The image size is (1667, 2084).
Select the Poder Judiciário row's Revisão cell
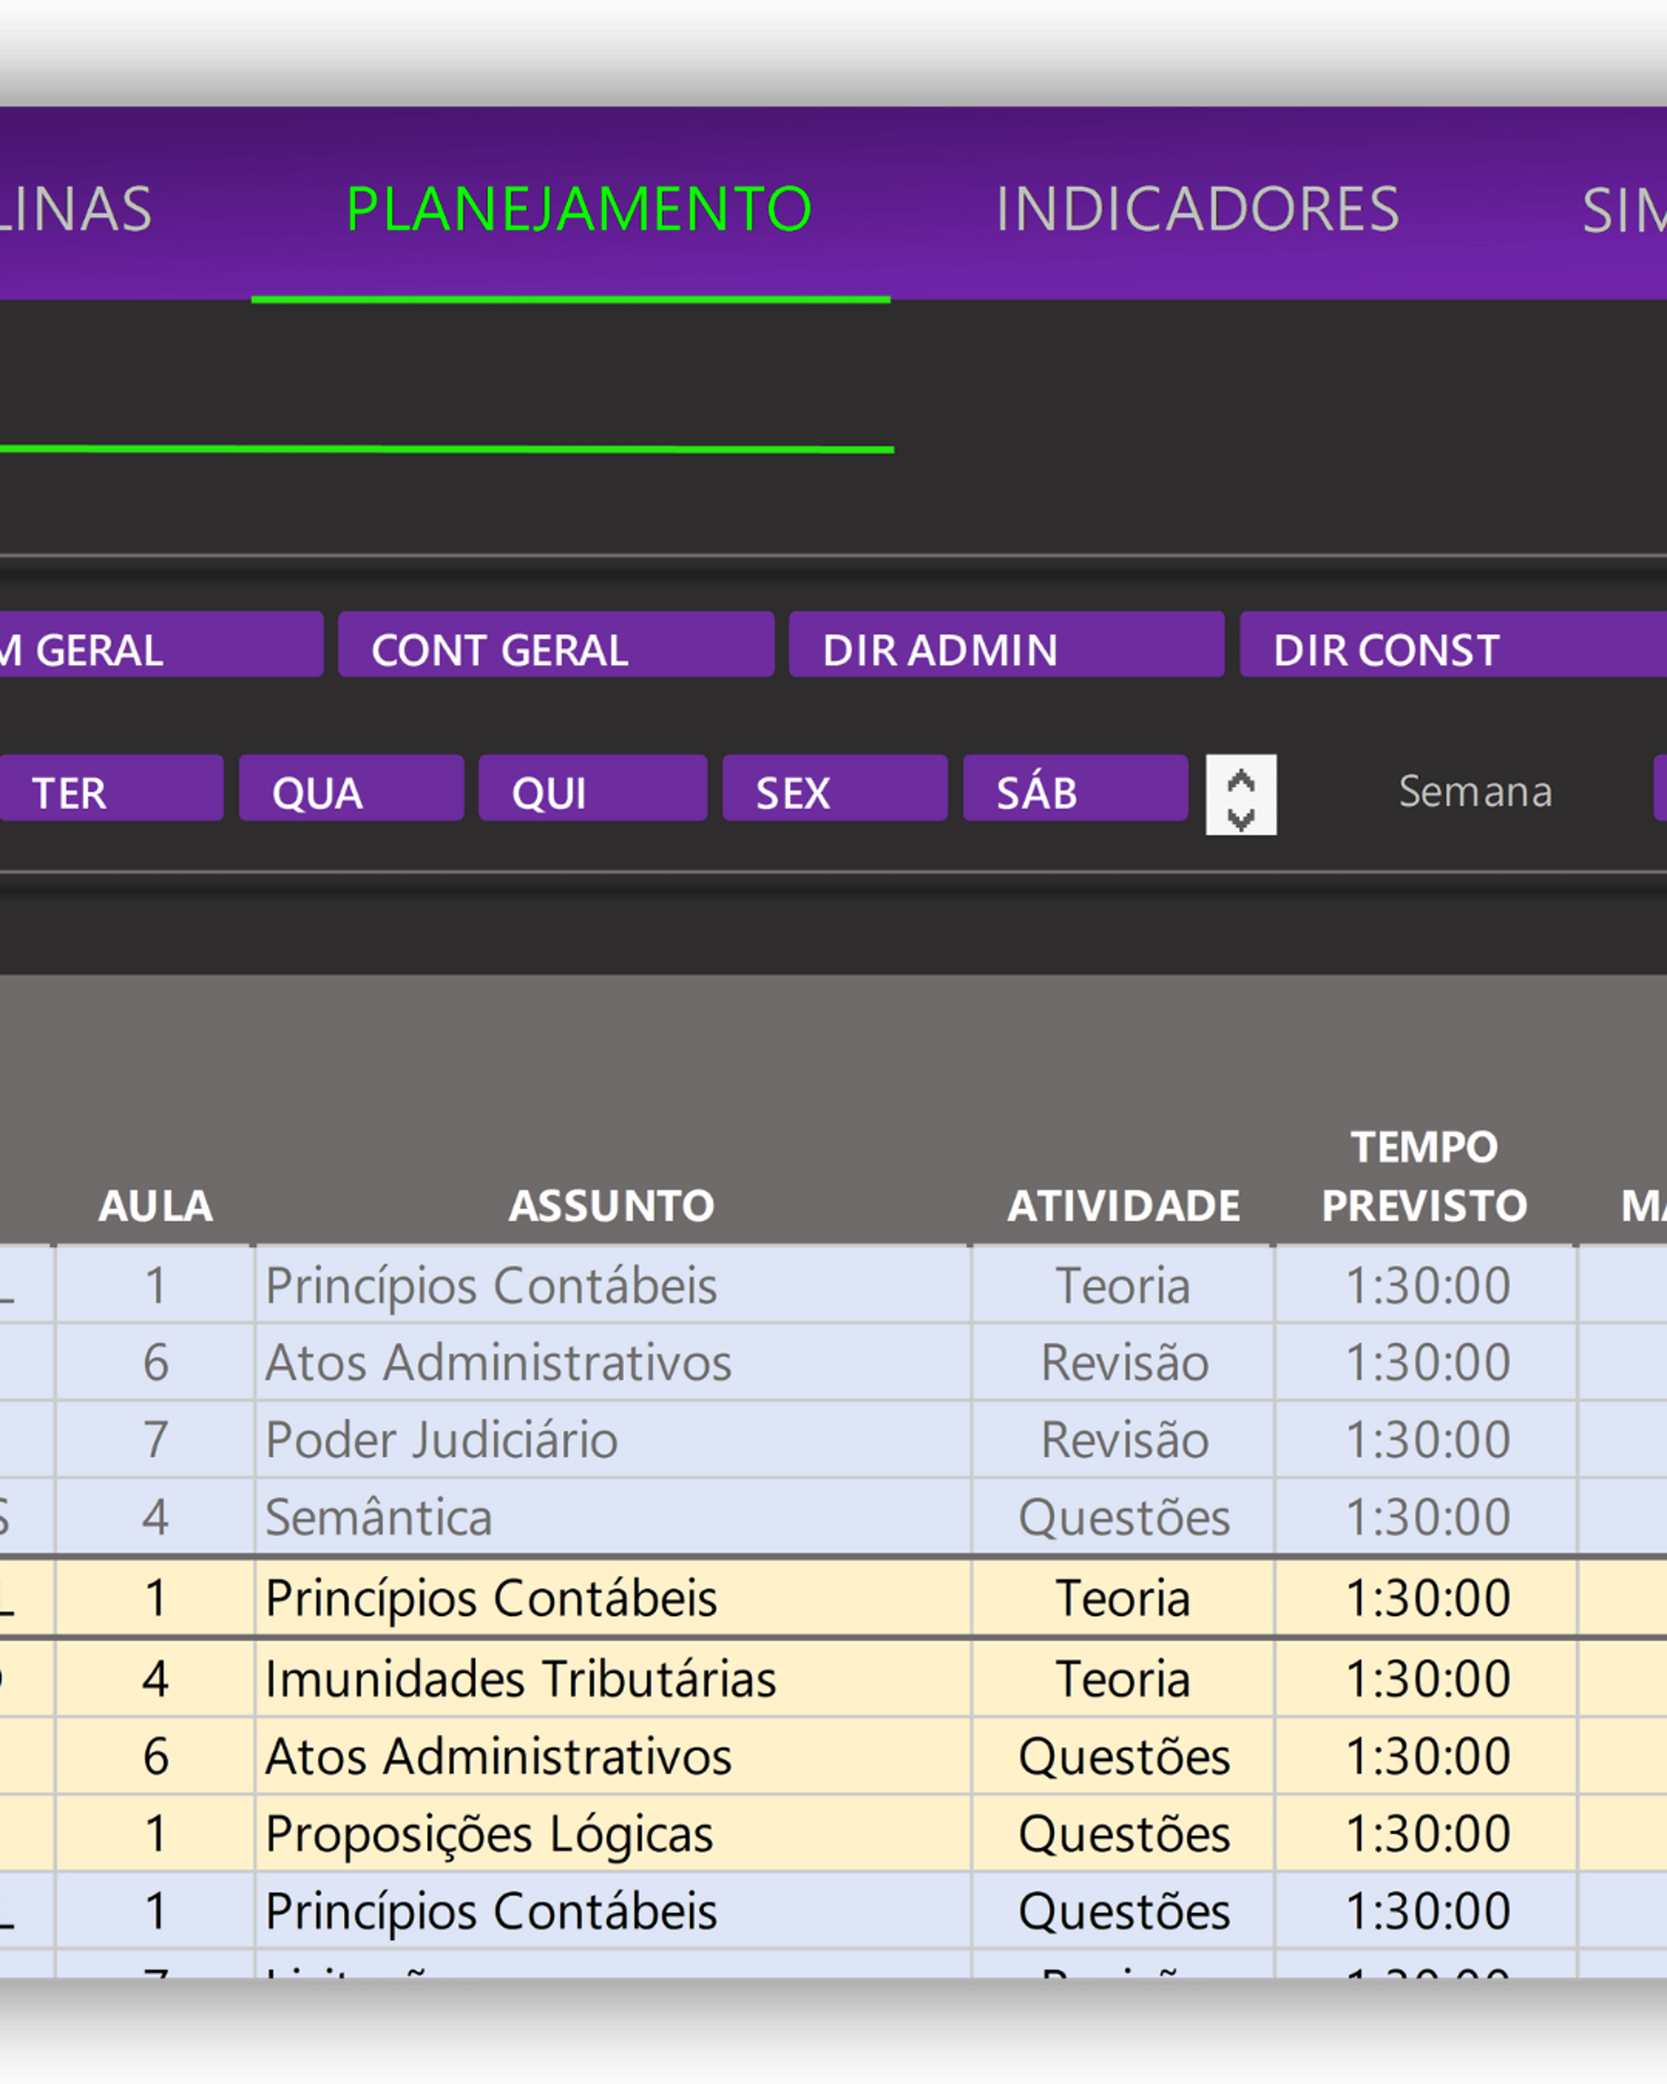coord(1123,1440)
